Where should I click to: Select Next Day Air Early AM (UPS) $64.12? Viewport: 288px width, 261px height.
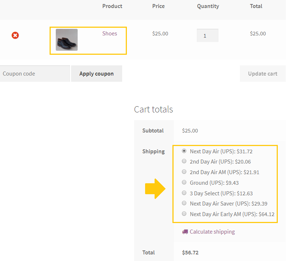pos(184,214)
